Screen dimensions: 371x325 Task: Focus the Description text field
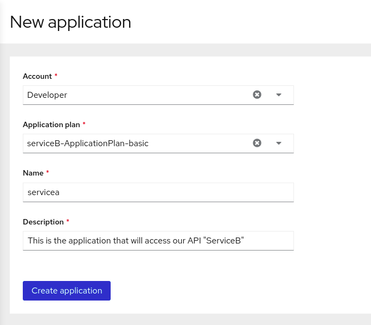pyautogui.click(x=158, y=241)
